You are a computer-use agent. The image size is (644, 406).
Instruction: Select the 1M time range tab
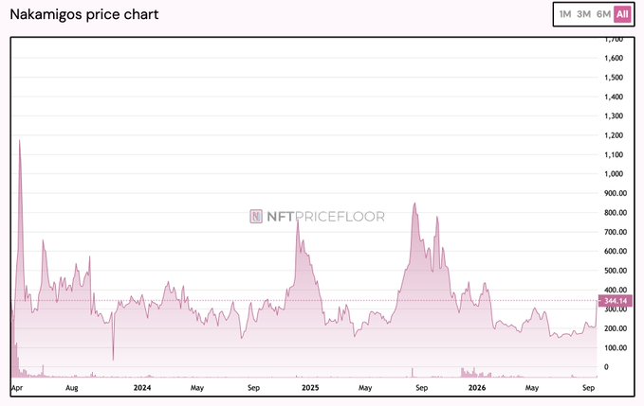[x=565, y=14]
